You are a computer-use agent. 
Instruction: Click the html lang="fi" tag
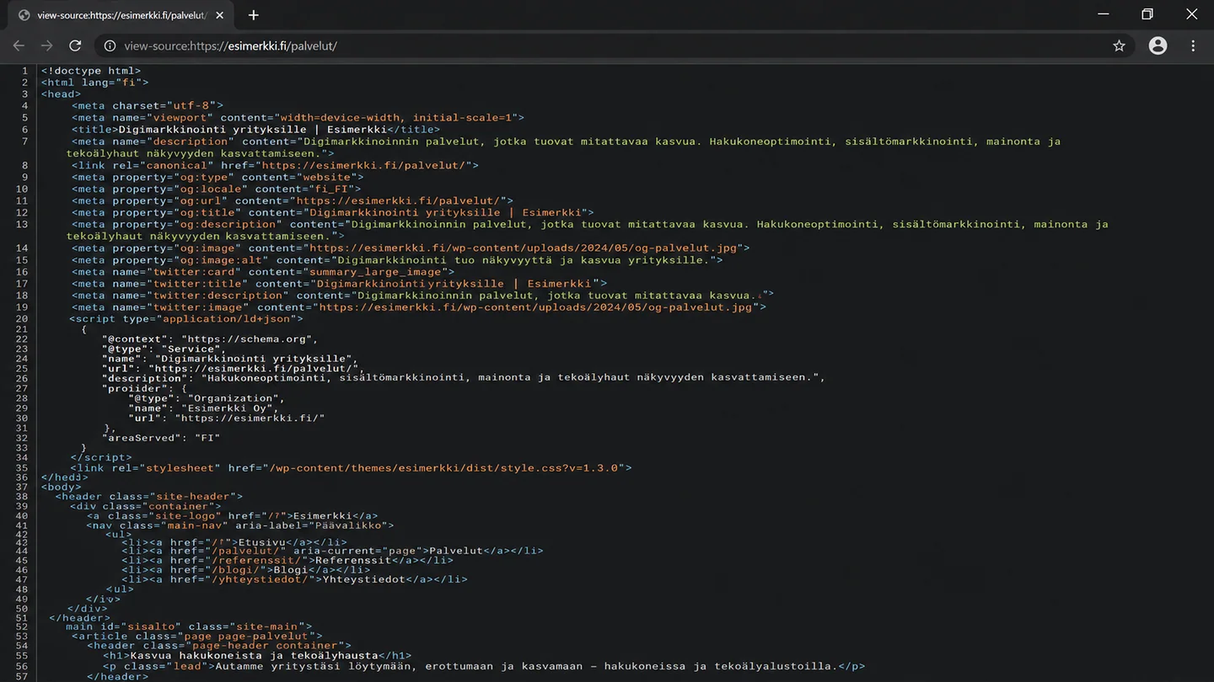point(94,83)
